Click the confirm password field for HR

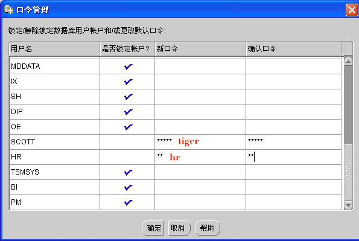293,157
